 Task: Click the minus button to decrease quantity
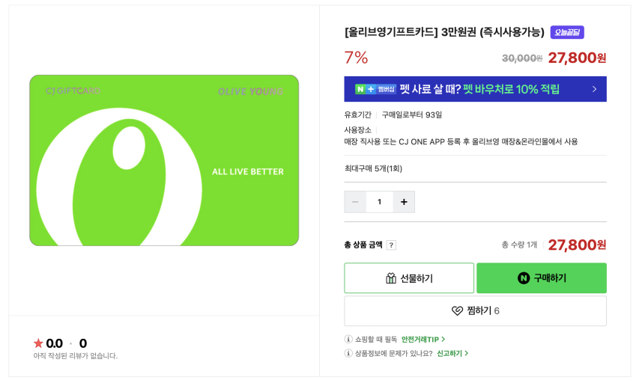[x=355, y=202]
